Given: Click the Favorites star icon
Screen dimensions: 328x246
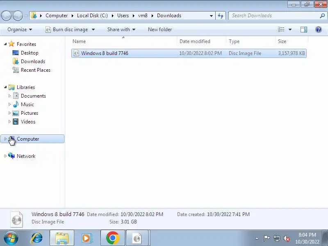Looking at the screenshot, I should pos(11,44).
